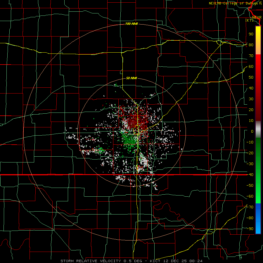The image size is (263, 263).
Task: Click the [KT] units label above the scale
Action: (x=250, y=20)
